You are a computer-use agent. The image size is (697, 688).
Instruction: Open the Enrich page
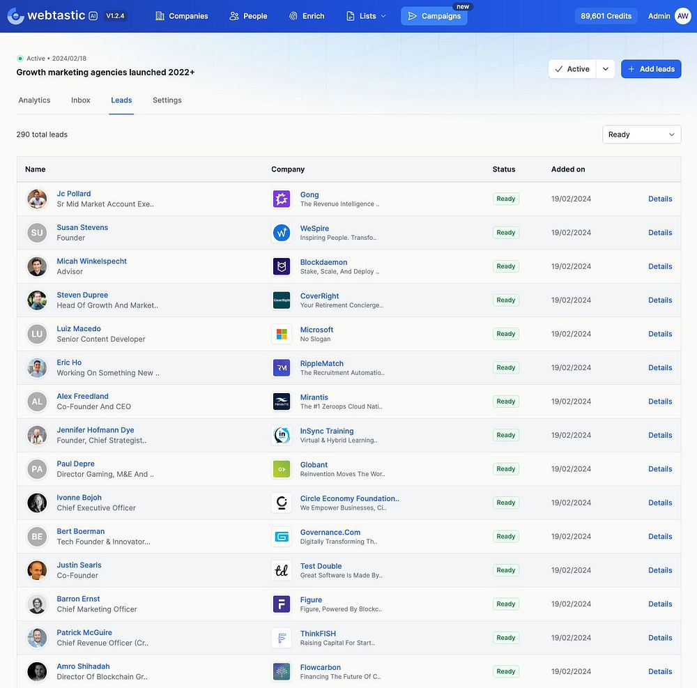(x=307, y=16)
